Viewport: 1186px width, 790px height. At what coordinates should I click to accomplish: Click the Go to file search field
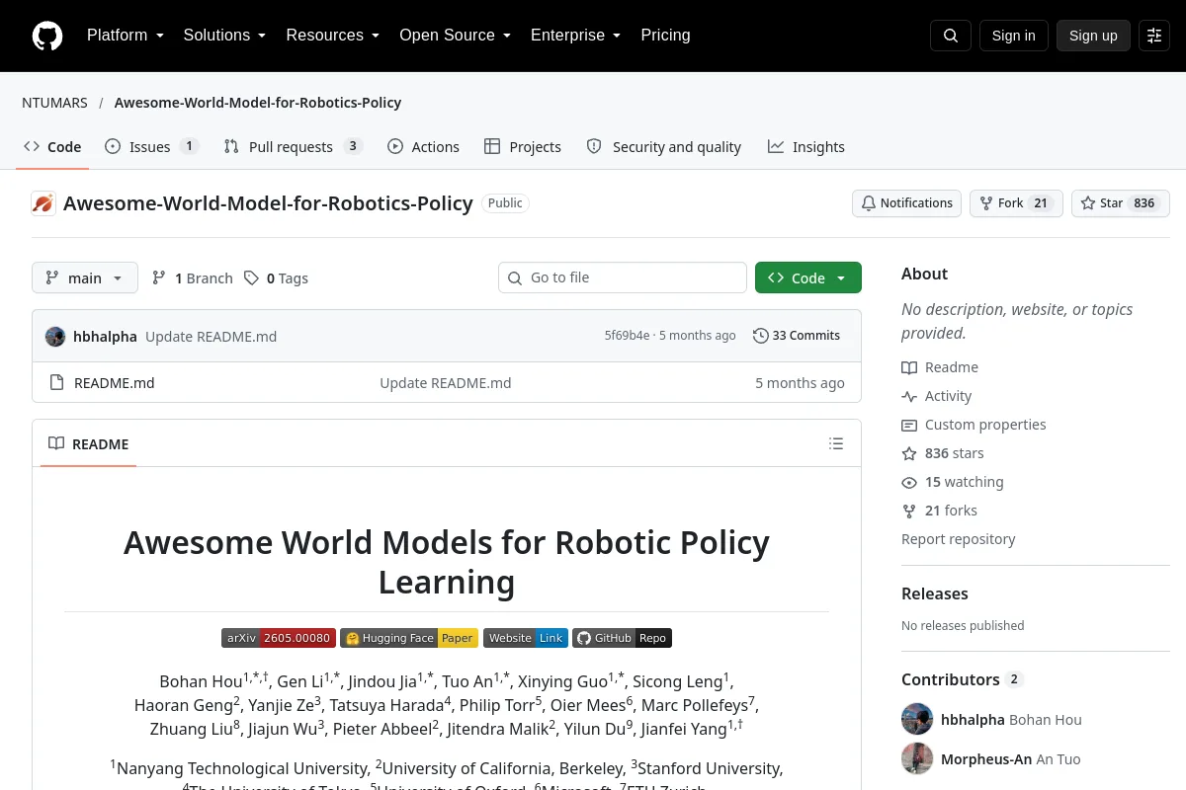623,278
